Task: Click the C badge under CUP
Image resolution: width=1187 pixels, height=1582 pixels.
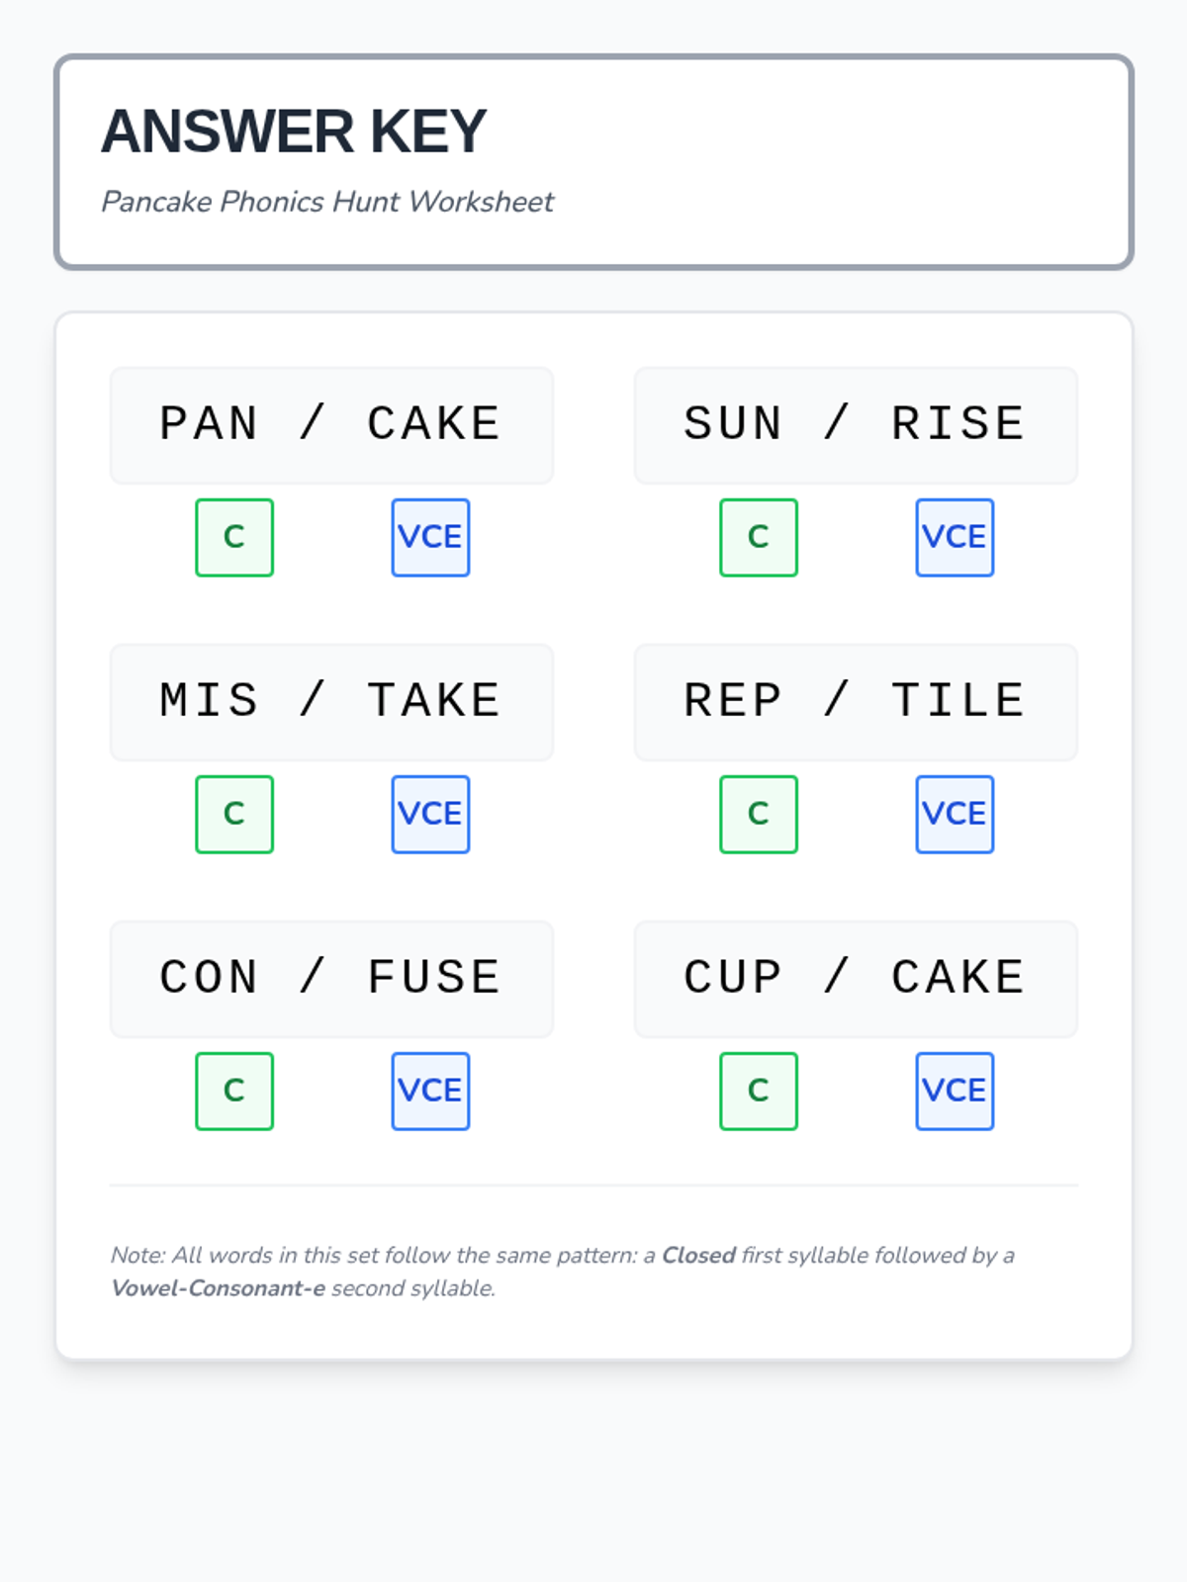Action: pyautogui.click(x=759, y=1092)
